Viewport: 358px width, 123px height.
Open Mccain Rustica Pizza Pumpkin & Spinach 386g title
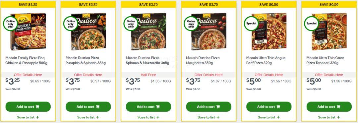(x=86, y=60)
